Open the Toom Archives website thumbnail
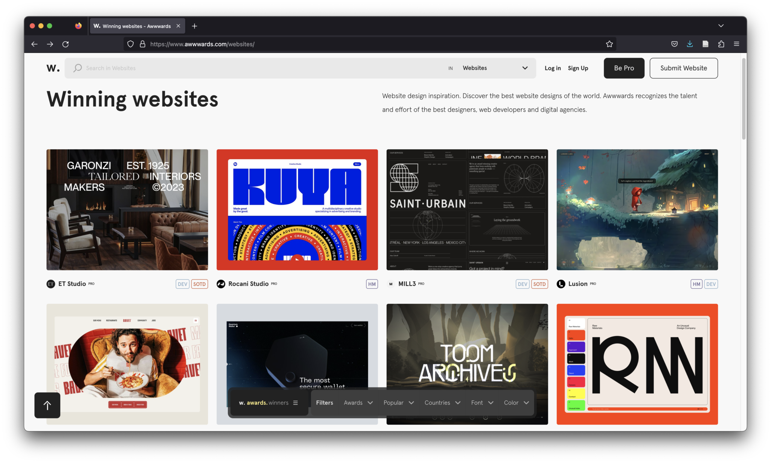The height and width of the screenshot is (463, 771). click(467, 346)
